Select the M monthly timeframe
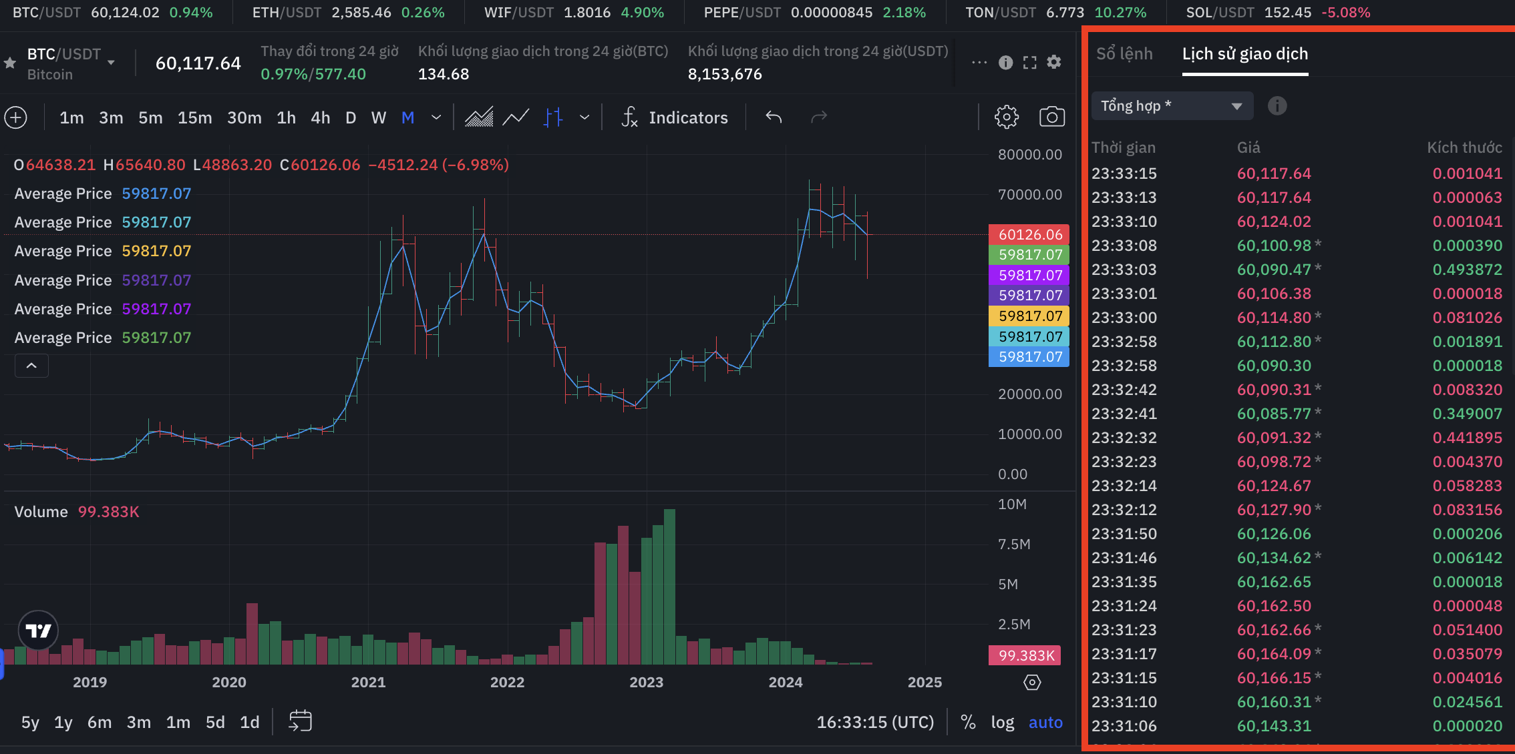 click(x=408, y=118)
